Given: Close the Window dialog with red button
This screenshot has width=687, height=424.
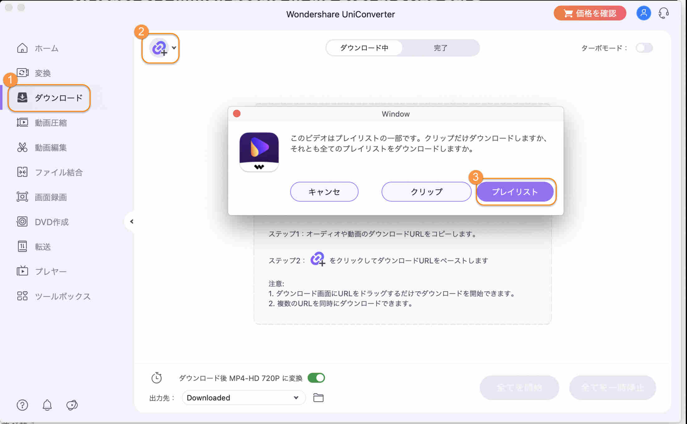Looking at the screenshot, I should (x=237, y=114).
